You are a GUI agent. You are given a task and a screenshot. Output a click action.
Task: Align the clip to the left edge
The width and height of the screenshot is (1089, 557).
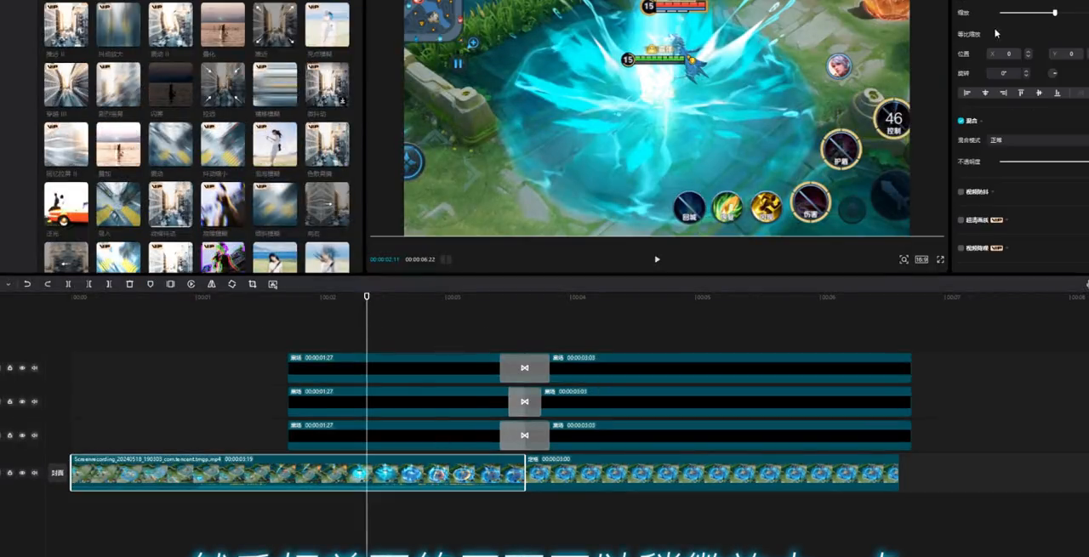pyautogui.click(x=967, y=93)
